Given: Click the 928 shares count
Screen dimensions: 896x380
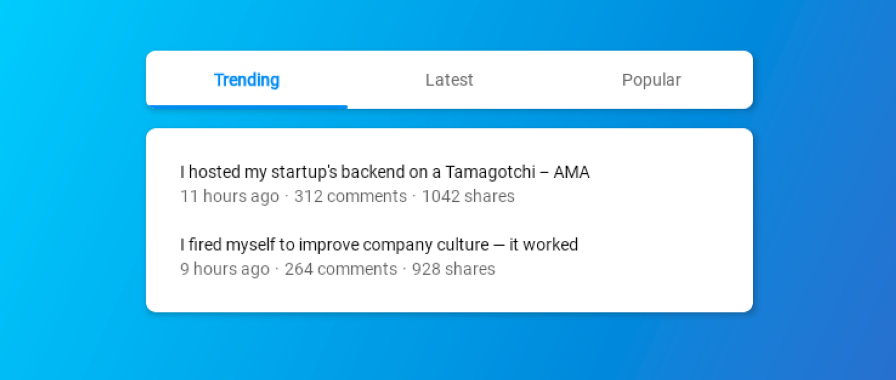Looking at the screenshot, I should click(x=454, y=269).
